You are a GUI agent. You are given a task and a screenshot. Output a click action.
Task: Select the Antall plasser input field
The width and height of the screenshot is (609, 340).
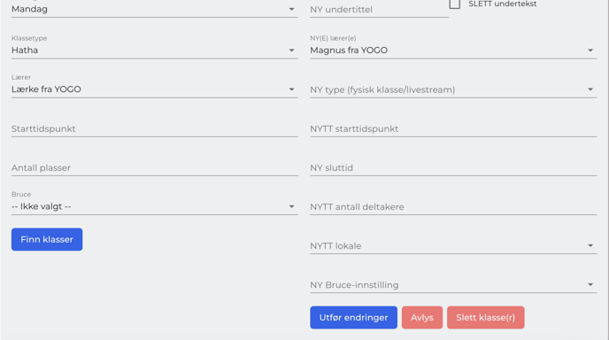[x=155, y=168]
